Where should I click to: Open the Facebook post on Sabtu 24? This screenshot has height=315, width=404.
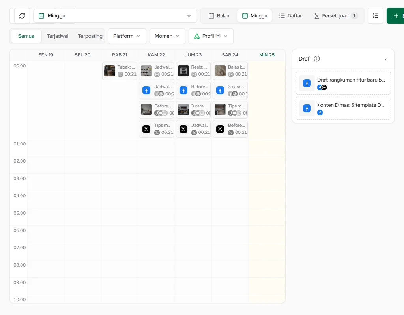point(230,90)
